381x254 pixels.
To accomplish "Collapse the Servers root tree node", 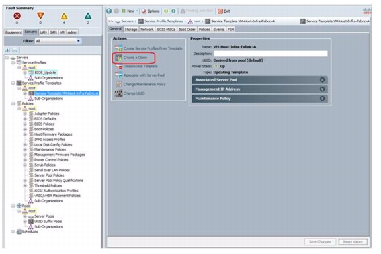I will 7,58.
